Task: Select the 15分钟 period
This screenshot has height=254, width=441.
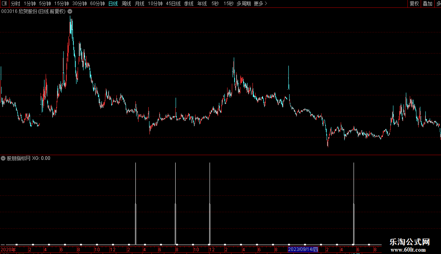Action: click(x=61, y=4)
